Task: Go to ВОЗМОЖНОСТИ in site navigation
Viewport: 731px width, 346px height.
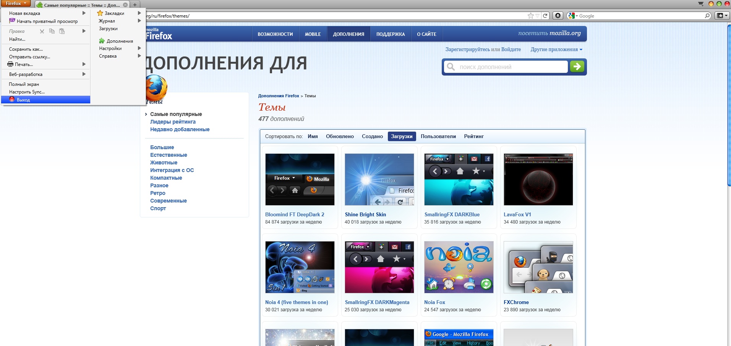Action: click(275, 34)
